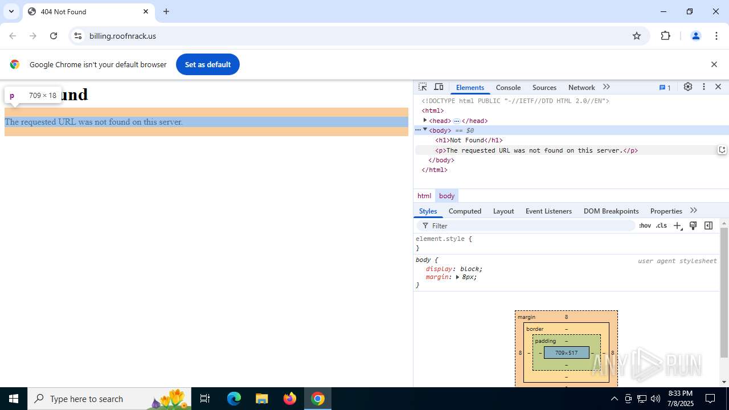729x410 pixels.
Task: Activate the inspect element picker icon
Action: click(423, 87)
